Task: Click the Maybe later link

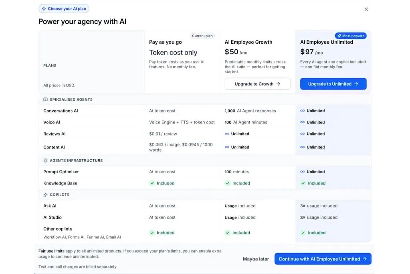Action: pyautogui.click(x=256, y=259)
